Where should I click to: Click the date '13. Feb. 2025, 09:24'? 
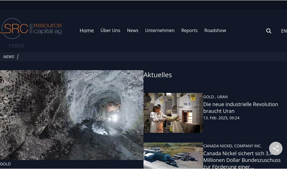(x=221, y=118)
